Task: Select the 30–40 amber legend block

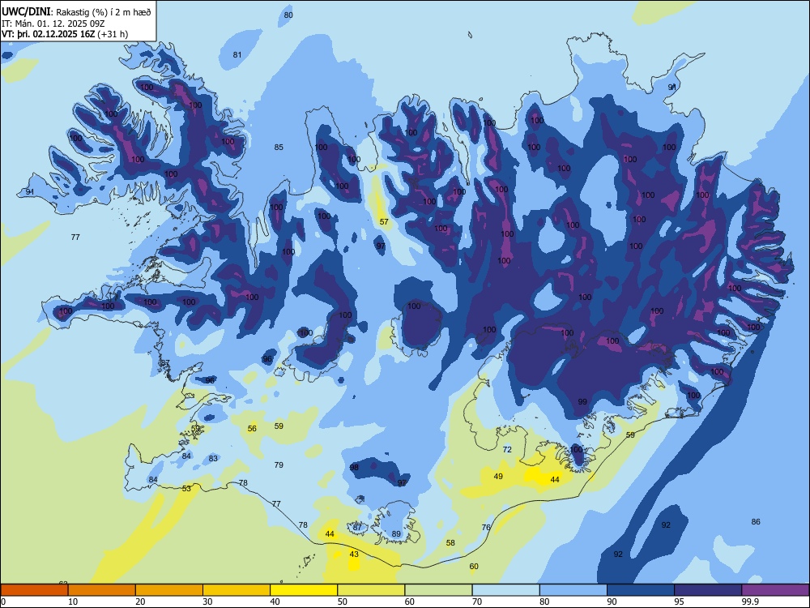Action: 237,590
